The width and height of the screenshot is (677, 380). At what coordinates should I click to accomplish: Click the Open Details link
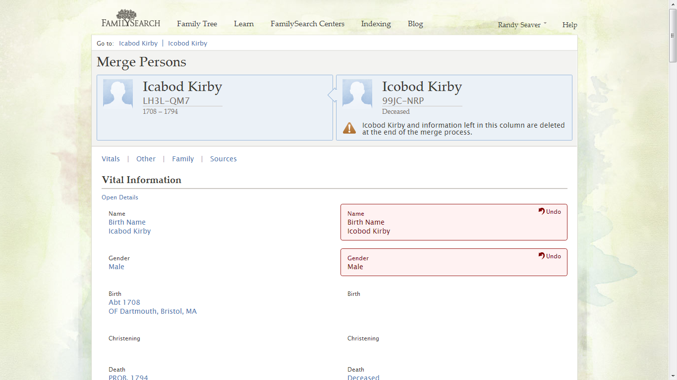click(119, 197)
